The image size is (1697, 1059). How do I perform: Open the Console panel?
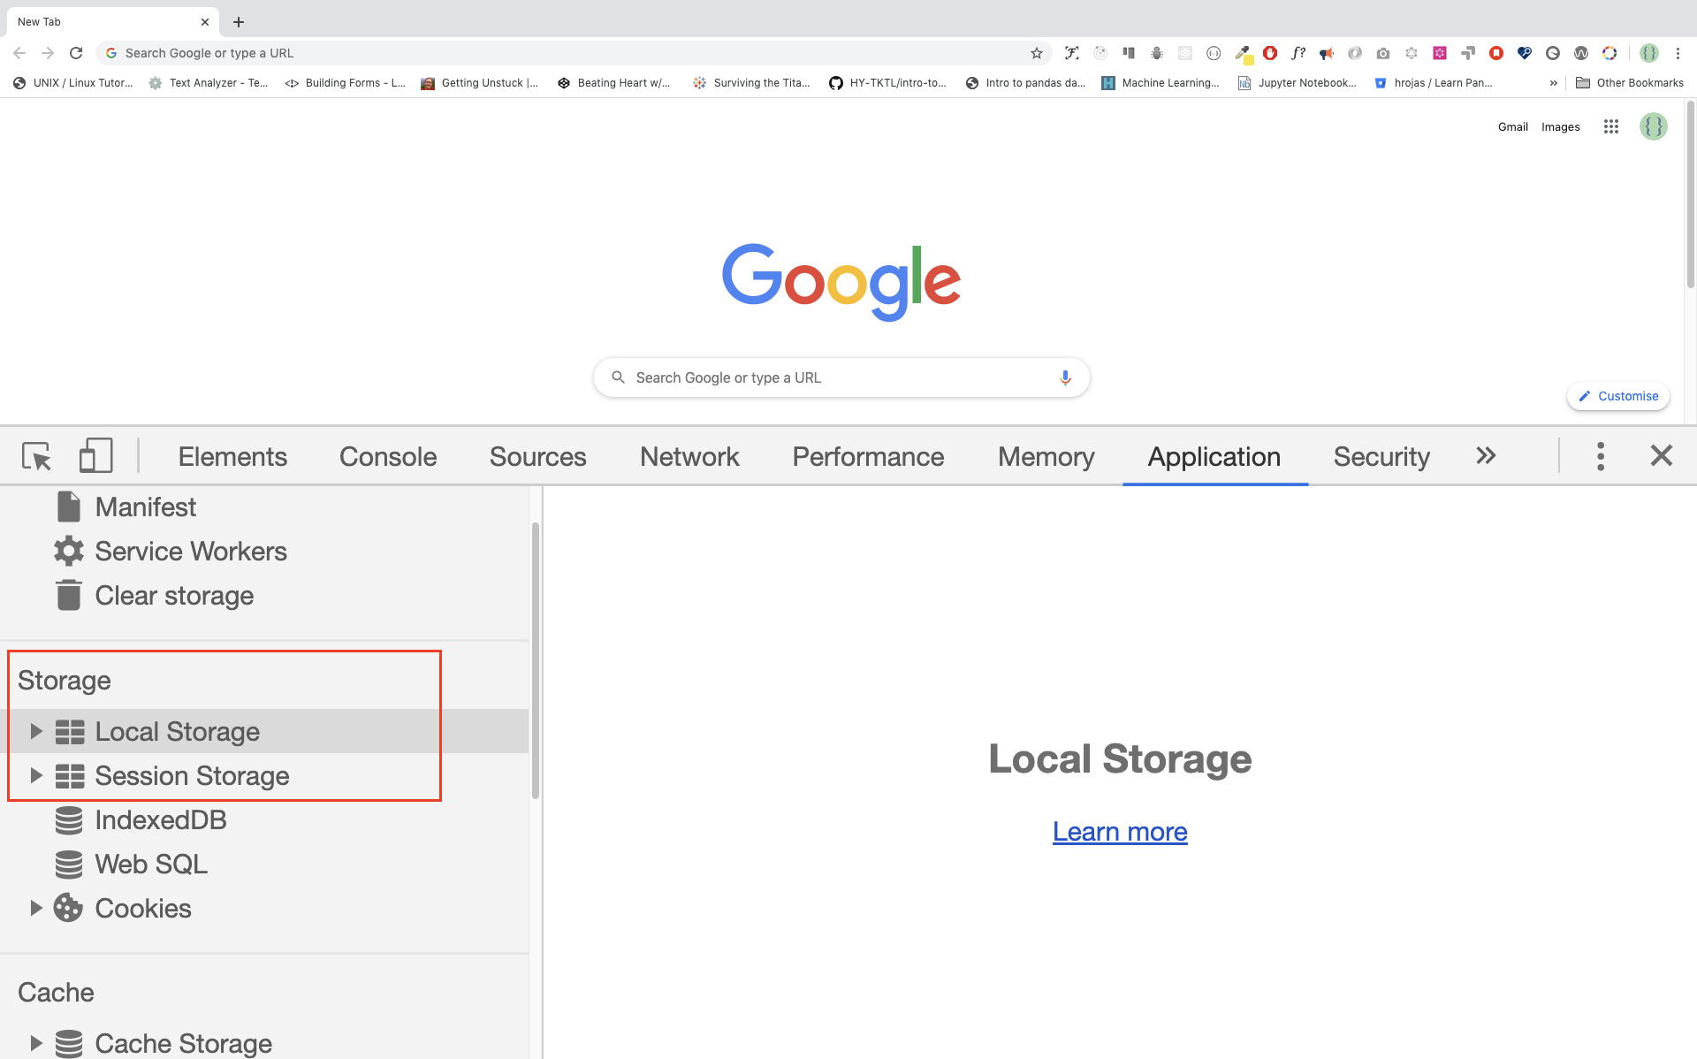coord(387,455)
